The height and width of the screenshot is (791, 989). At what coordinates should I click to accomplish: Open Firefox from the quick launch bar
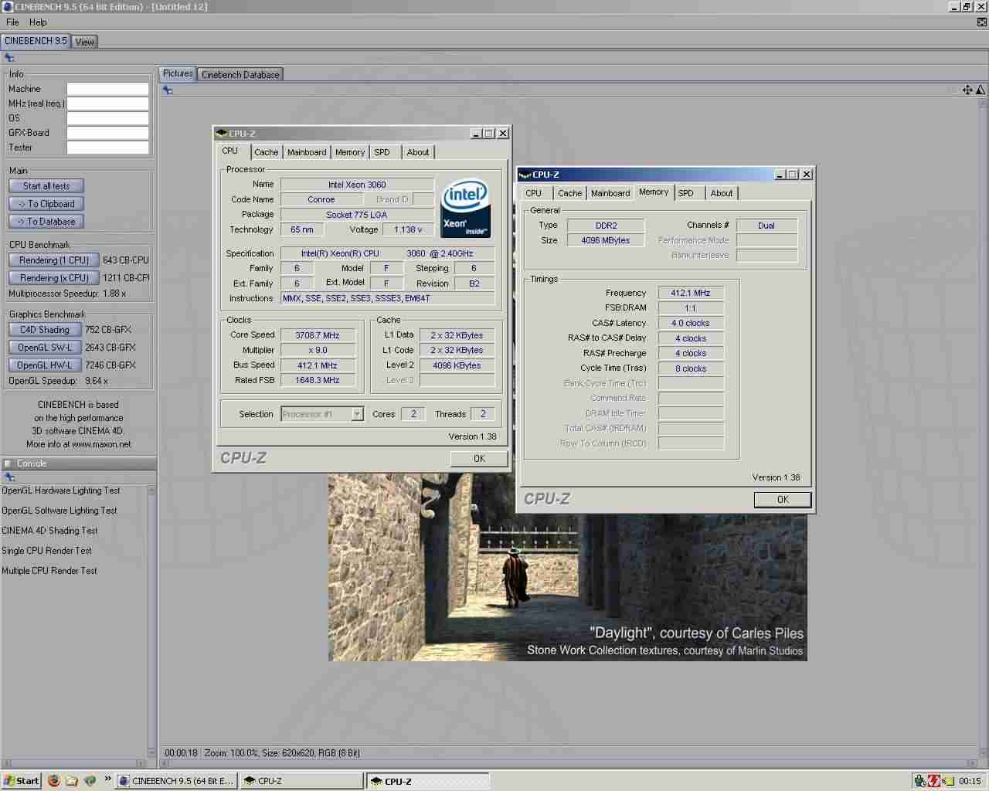coord(53,780)
